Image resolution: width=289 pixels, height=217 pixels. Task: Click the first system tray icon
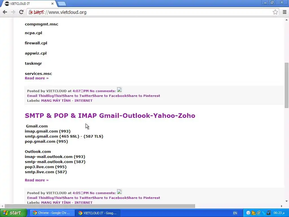point(248,213)
